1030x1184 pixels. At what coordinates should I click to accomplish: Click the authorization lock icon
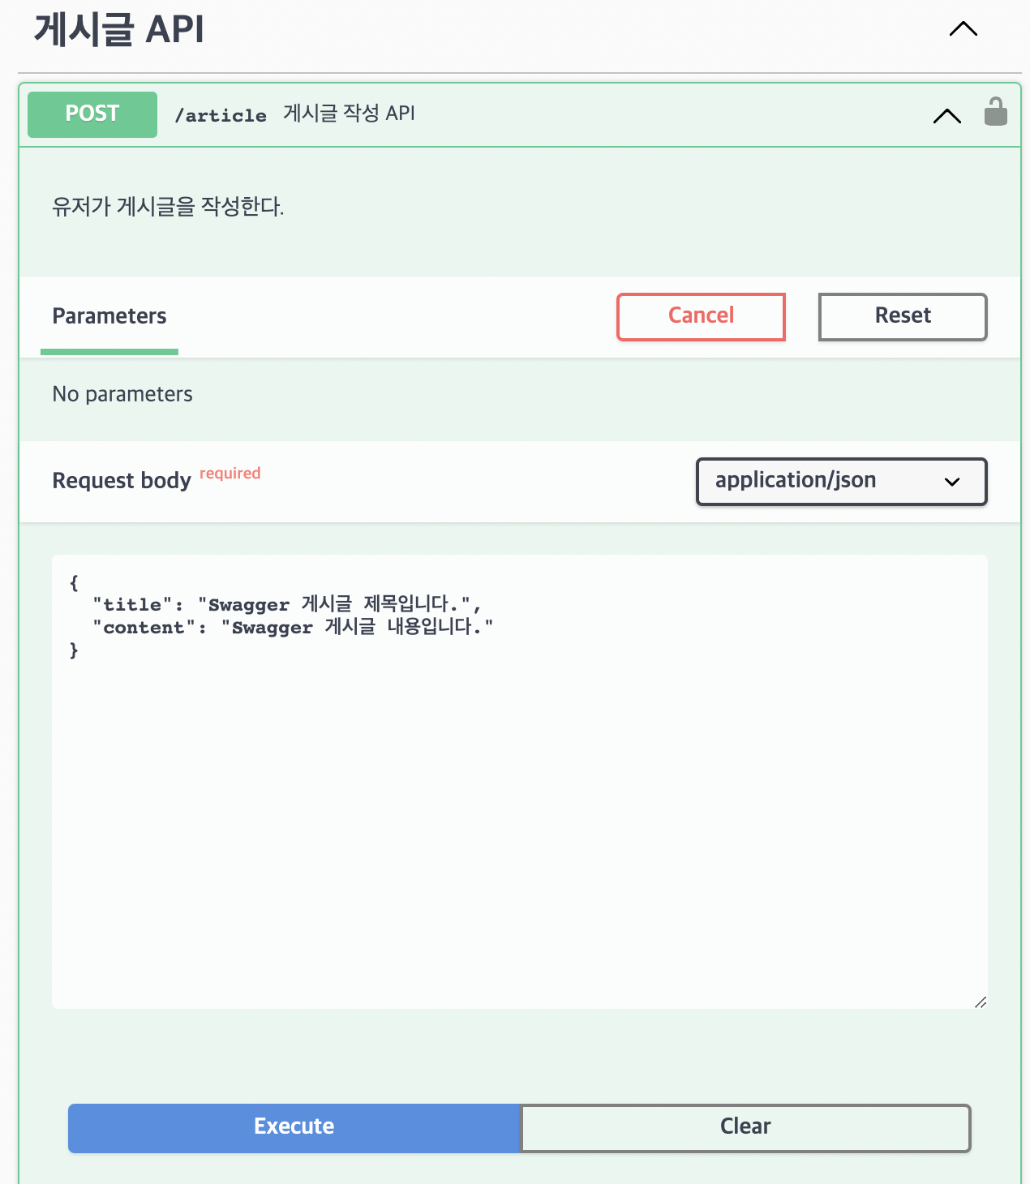point(996,111)
